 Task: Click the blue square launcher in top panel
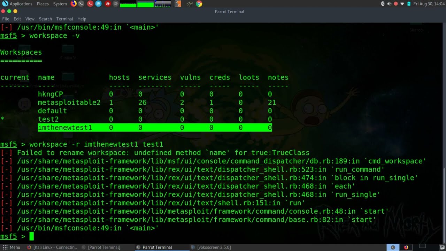[99, 4]
